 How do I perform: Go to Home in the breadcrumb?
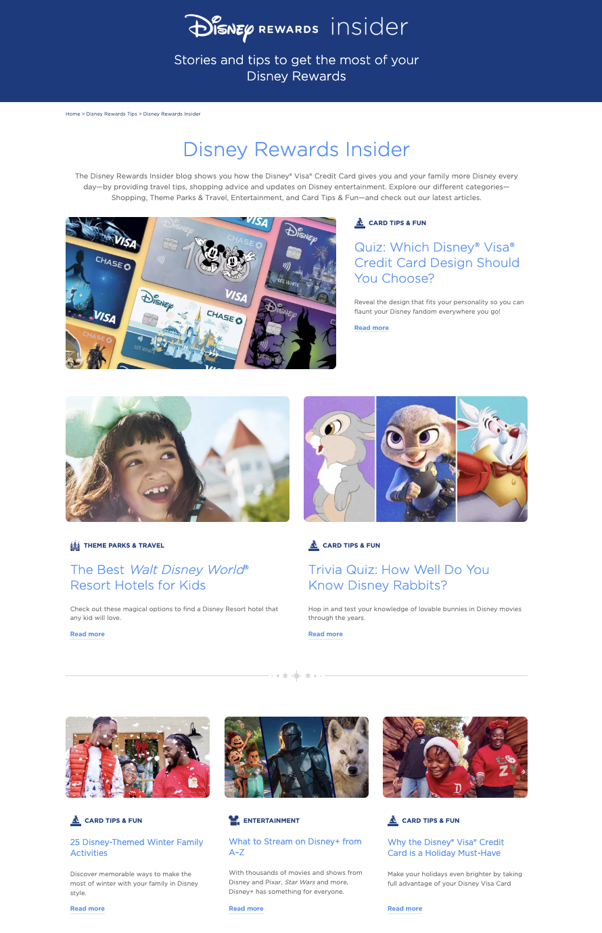point(73,114)
